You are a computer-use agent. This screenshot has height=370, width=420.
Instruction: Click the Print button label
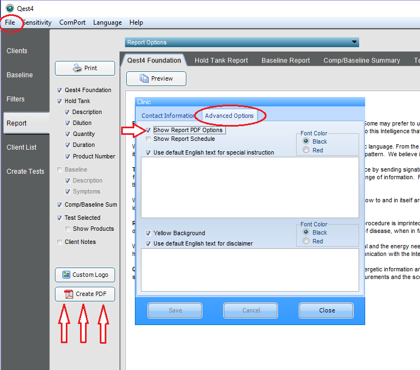[x=90, y=68]
